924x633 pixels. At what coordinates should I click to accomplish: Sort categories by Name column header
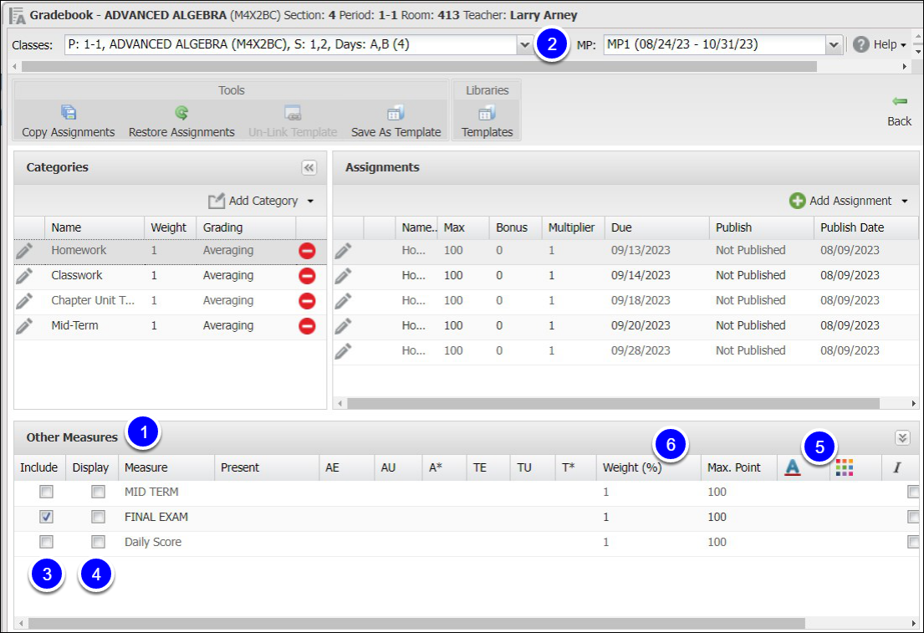[94, 227]
